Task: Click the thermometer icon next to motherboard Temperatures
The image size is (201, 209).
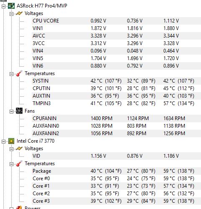Action: tap(19, 73)
